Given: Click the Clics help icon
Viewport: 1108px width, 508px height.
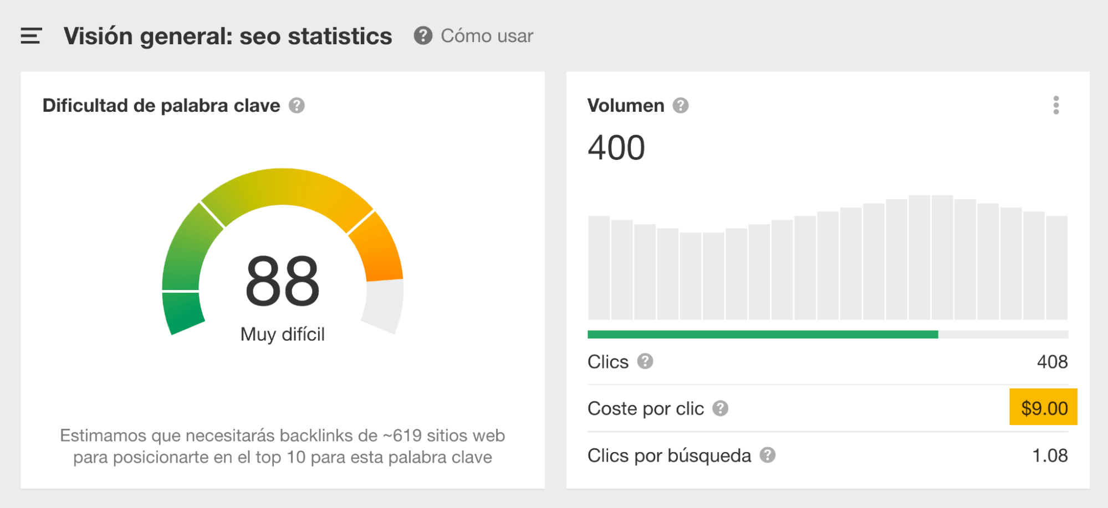Looking at the screenshot, I should (646, 362).
